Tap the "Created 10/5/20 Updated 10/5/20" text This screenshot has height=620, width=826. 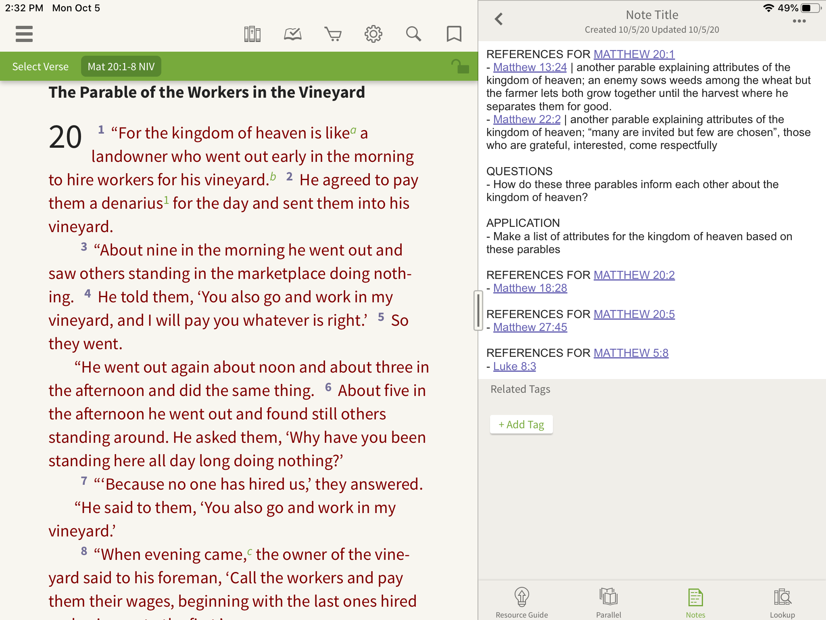point(652,29)
